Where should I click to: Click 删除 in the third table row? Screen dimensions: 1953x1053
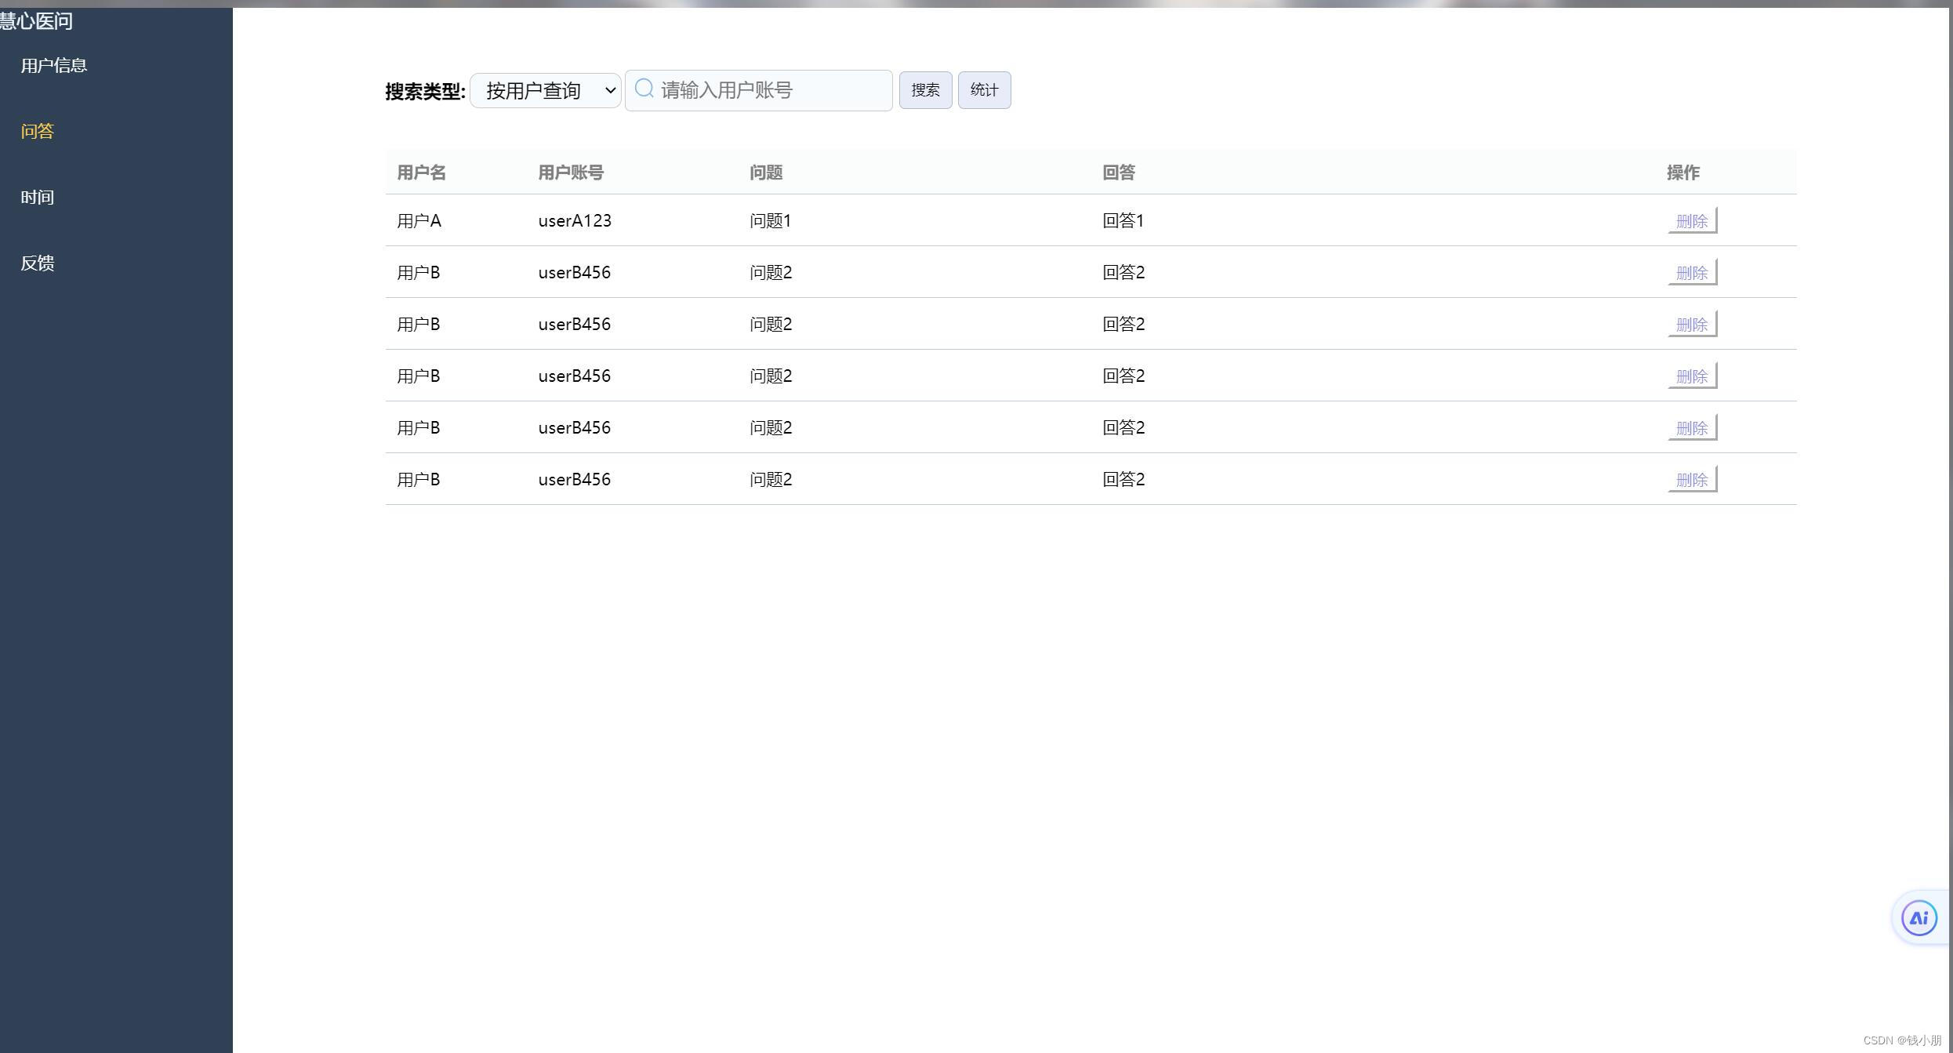(x=1691, y=325)
